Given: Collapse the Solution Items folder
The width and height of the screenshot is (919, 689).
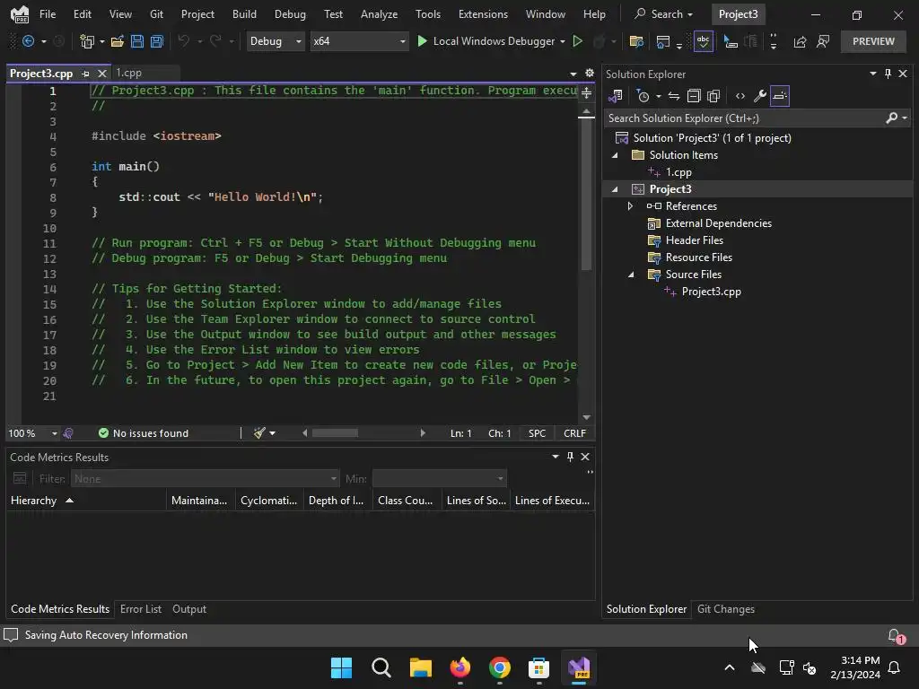Looking at the screenshot, I should 615,155.
